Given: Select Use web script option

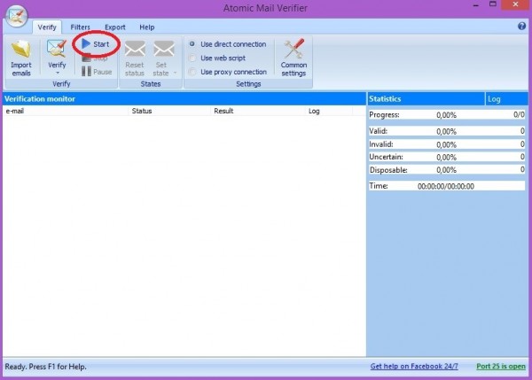Looking at the screenshot, I should (x=217, y=58).
